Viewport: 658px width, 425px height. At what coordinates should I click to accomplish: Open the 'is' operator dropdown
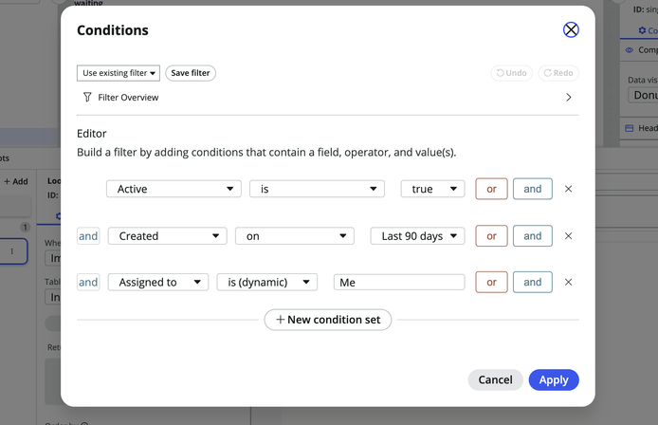(x=317, y=189)
